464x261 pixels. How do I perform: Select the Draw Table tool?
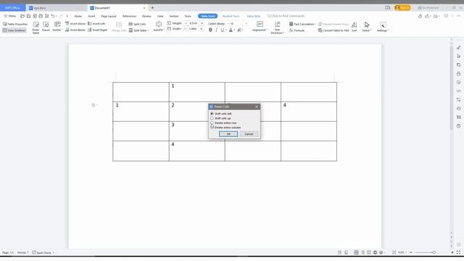coord(36,28)
